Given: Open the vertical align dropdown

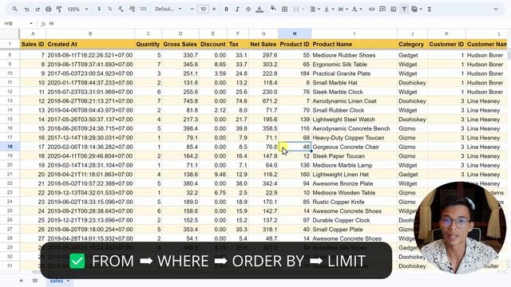Looking at the screenshot, I should click(328, 9).
